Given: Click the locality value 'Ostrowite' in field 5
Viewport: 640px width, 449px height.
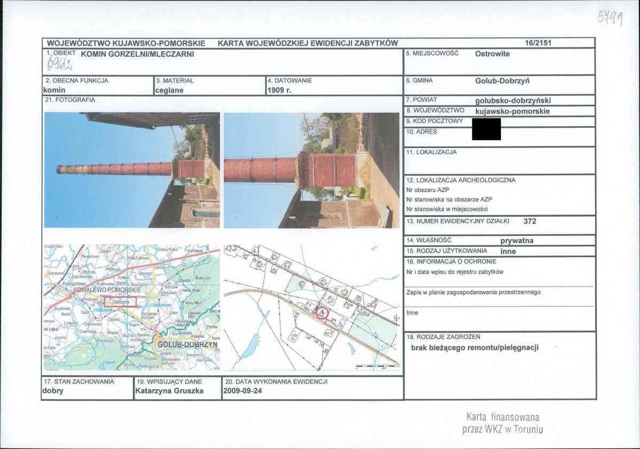Looking at the screenshot, I should pos(492,54).
